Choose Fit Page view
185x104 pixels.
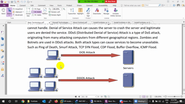tap(36, 9)
